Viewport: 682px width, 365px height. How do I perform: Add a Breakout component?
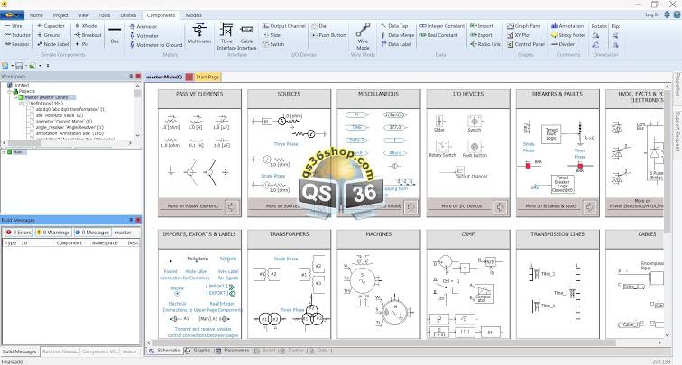pos(88,35)
